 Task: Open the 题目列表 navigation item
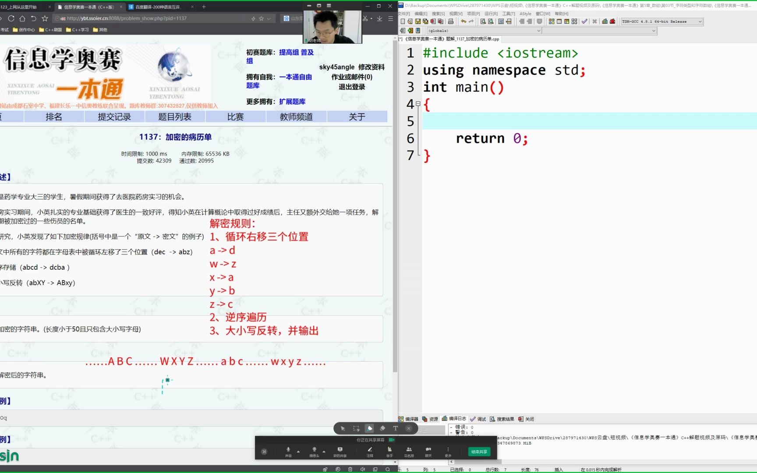(x=175, y=116)
